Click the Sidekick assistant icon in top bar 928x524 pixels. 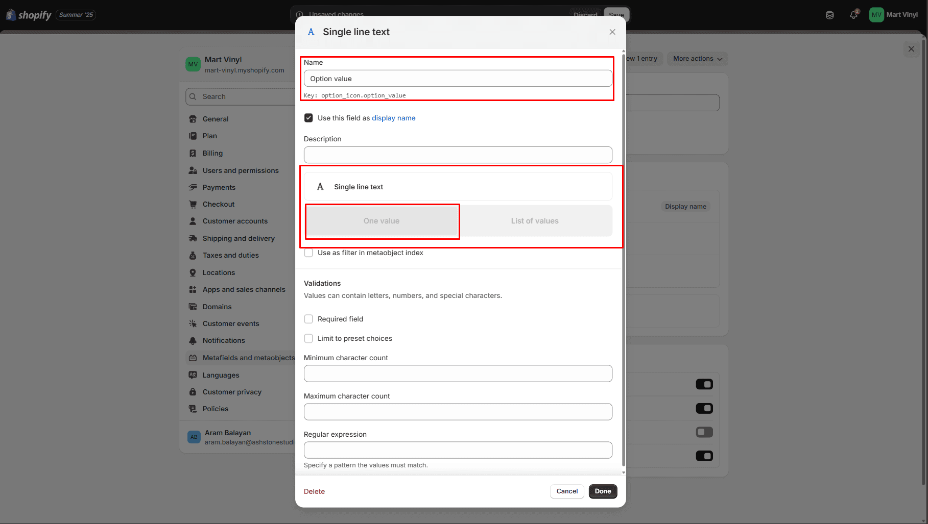(829, 15)
